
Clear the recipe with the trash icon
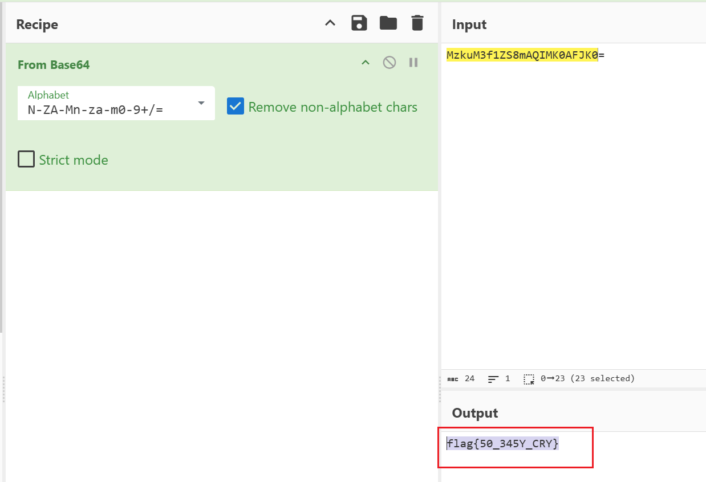click(x=417, y=23)
